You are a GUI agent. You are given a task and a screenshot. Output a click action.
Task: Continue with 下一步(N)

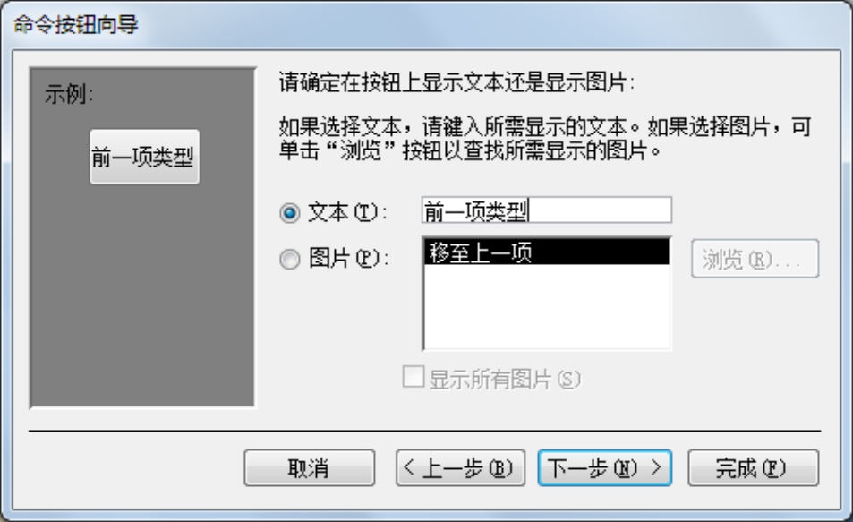tap(605, 467)
